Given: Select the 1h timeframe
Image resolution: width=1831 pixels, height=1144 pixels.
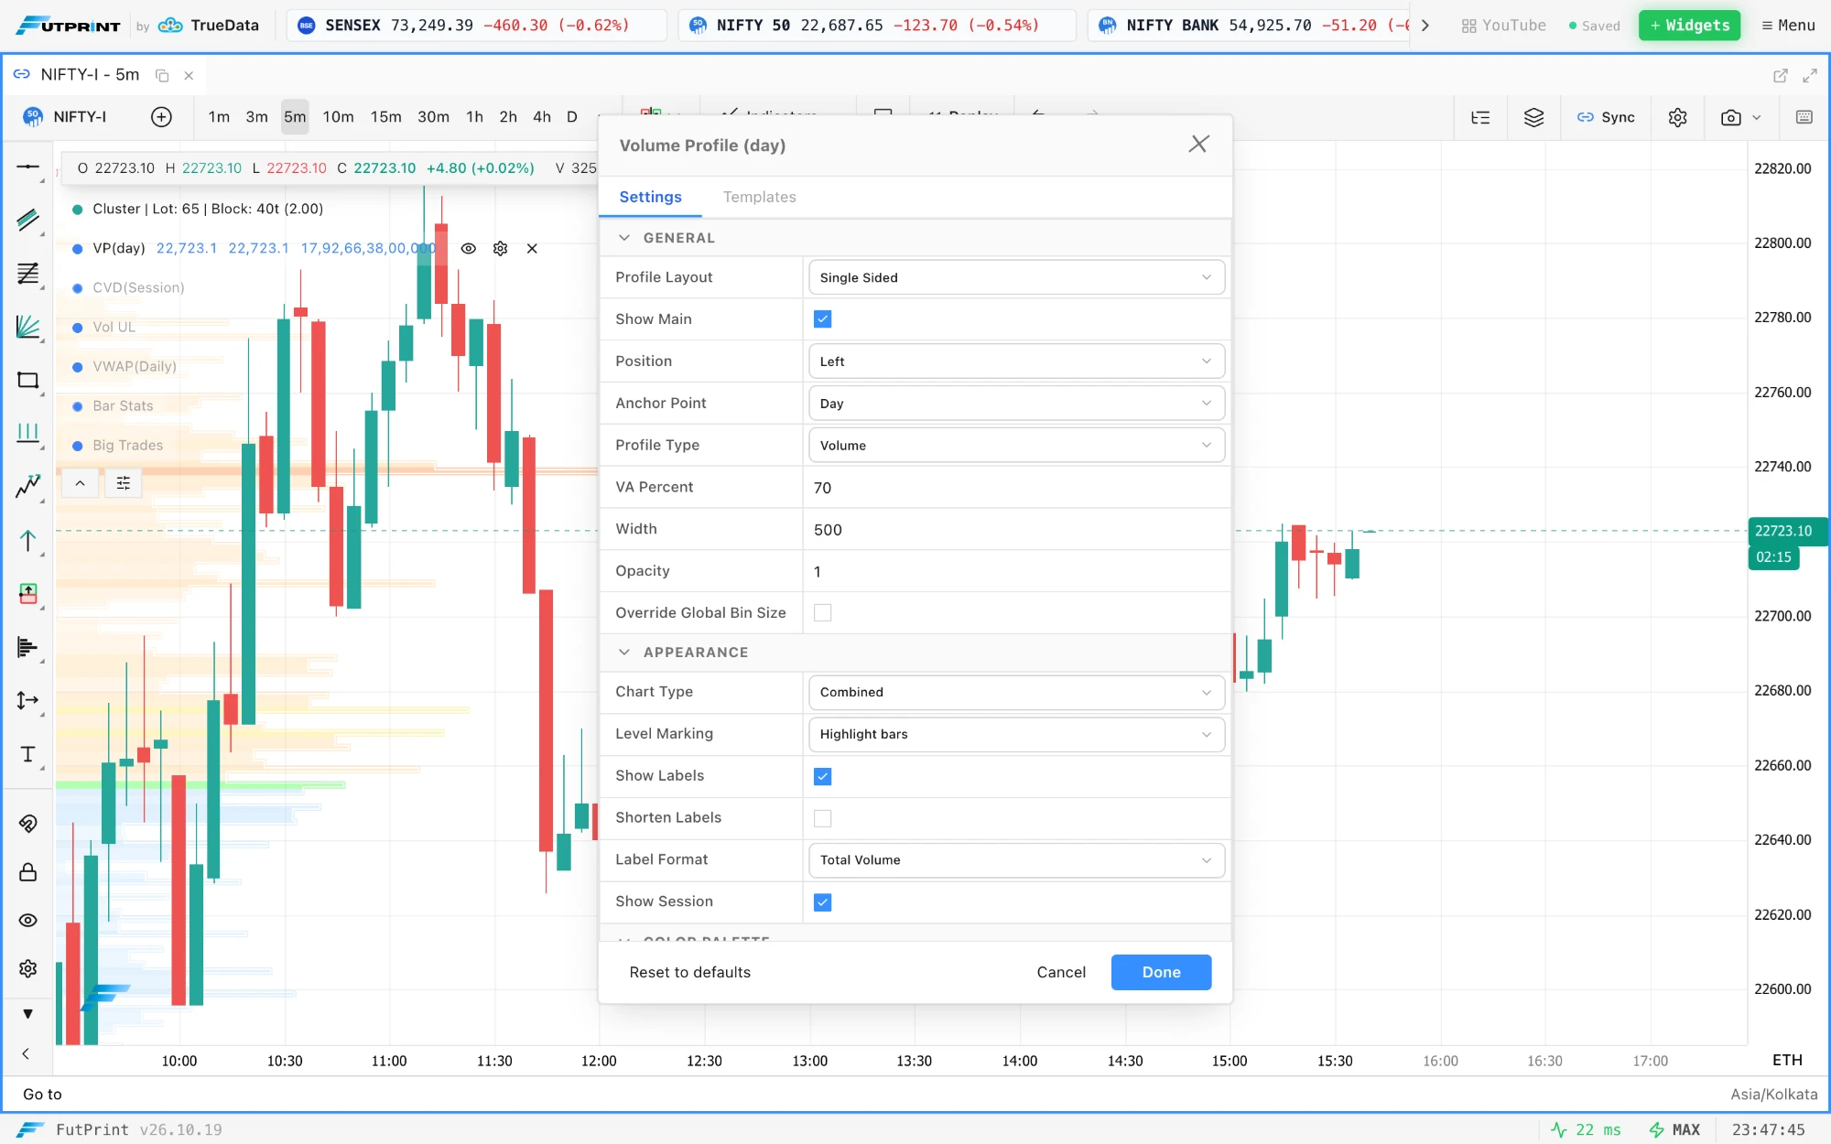Looking at the screenshot, I should pos(474,117).
